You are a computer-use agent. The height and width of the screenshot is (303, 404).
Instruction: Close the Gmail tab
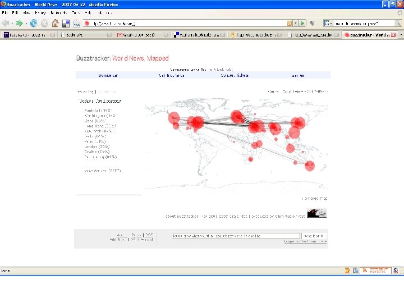[166, 35]
